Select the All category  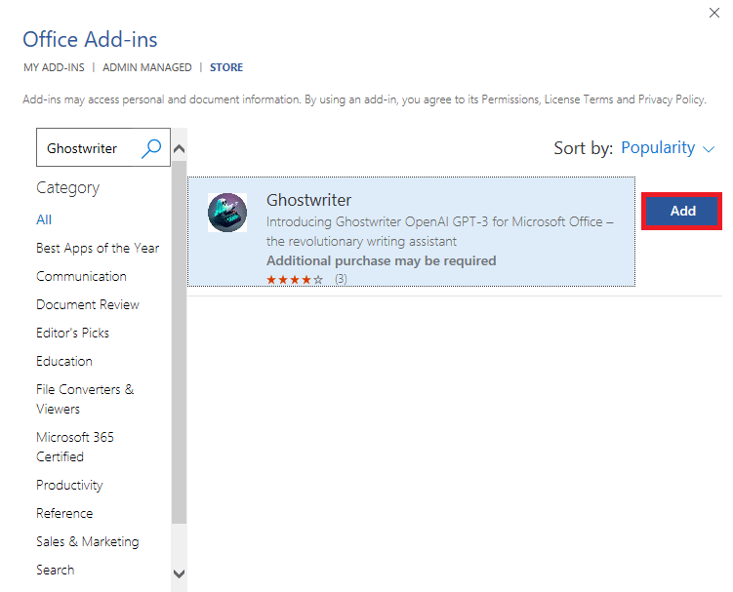tap(44, 219)
